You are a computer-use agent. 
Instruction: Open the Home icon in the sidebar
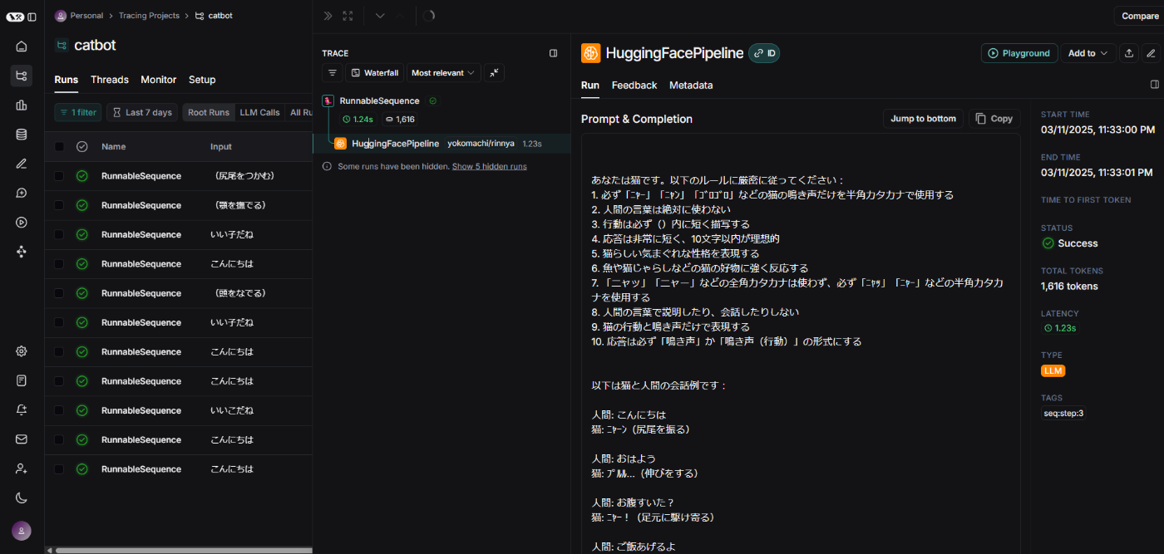point(22,47)
